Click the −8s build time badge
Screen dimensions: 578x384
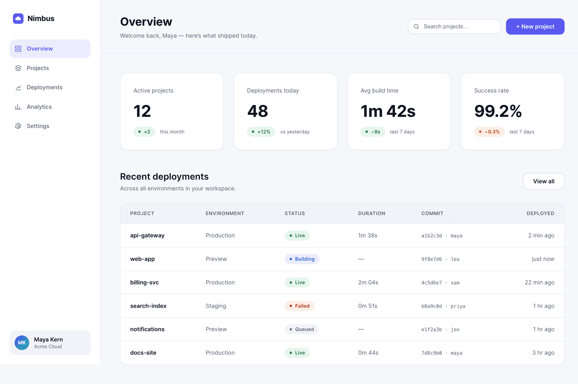(x=373, y=132)
